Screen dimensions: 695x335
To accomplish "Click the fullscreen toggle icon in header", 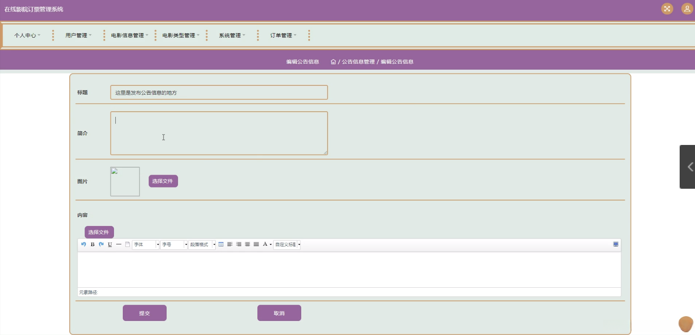I will 667,9.
